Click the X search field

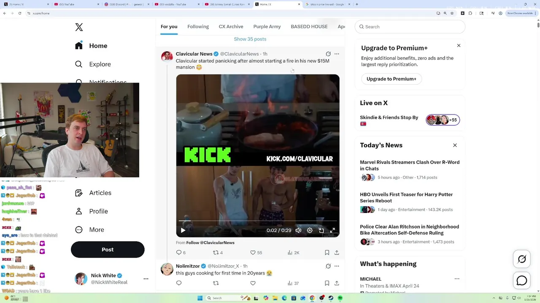pyautogui.click(x=410, y=27)
